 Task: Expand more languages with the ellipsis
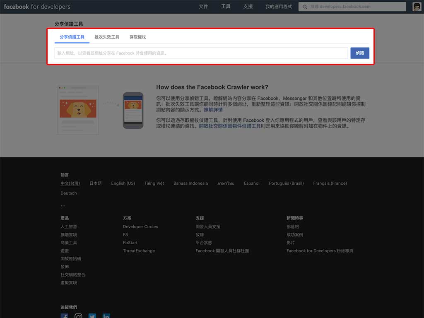(x=63, y=206)
